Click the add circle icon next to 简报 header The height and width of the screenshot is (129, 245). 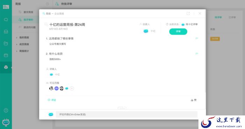pyautogui.click(x=47, y=4)
